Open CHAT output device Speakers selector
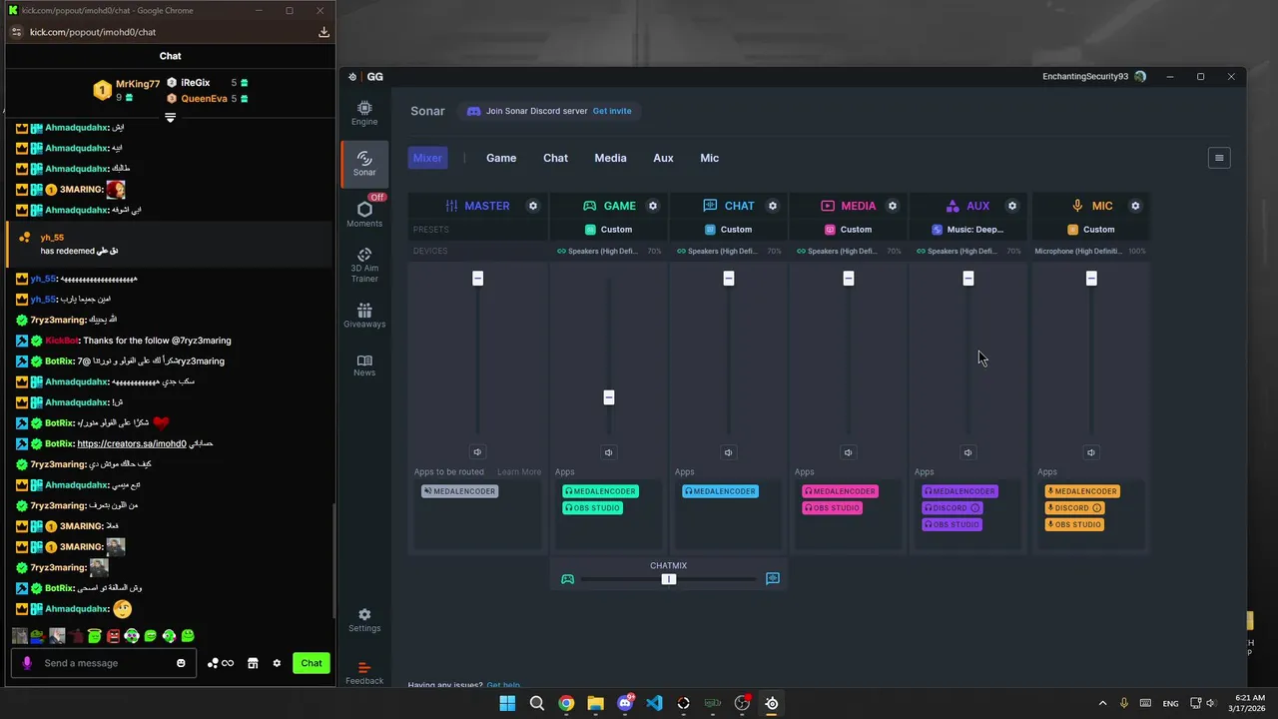This screenshot has width=1278, height=719. coord(729,252)
